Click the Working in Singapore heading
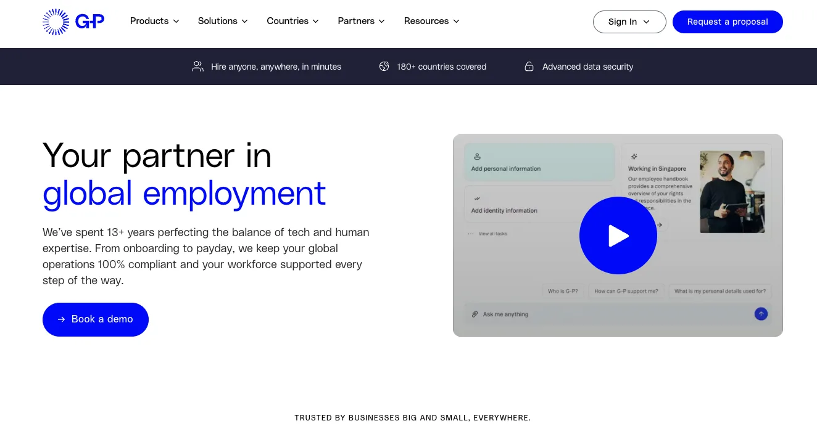The width and height of the screenshot is (817, 434). coord(657,168)
